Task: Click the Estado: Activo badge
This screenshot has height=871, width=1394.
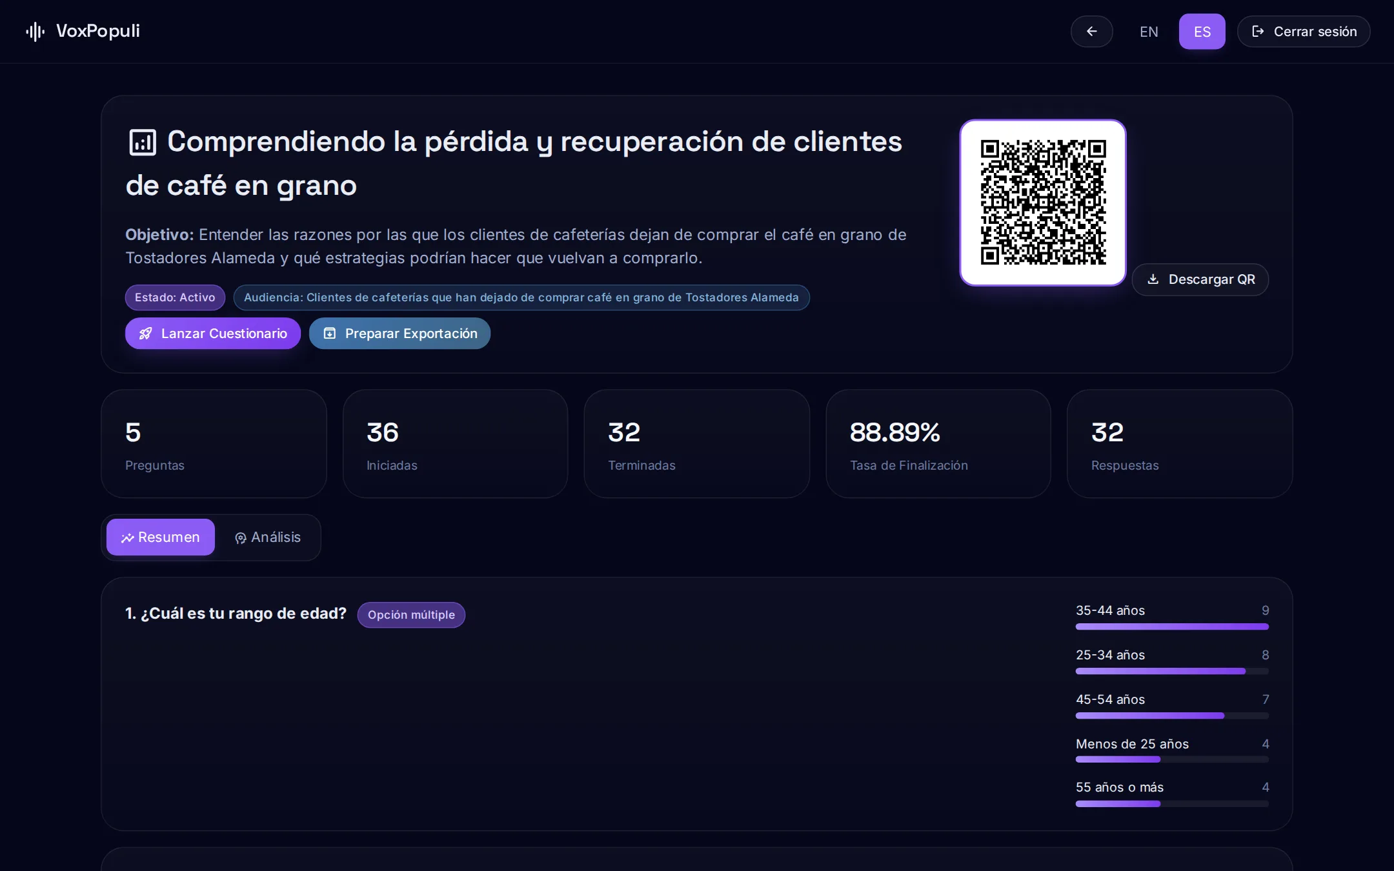Action: point(175,297)
